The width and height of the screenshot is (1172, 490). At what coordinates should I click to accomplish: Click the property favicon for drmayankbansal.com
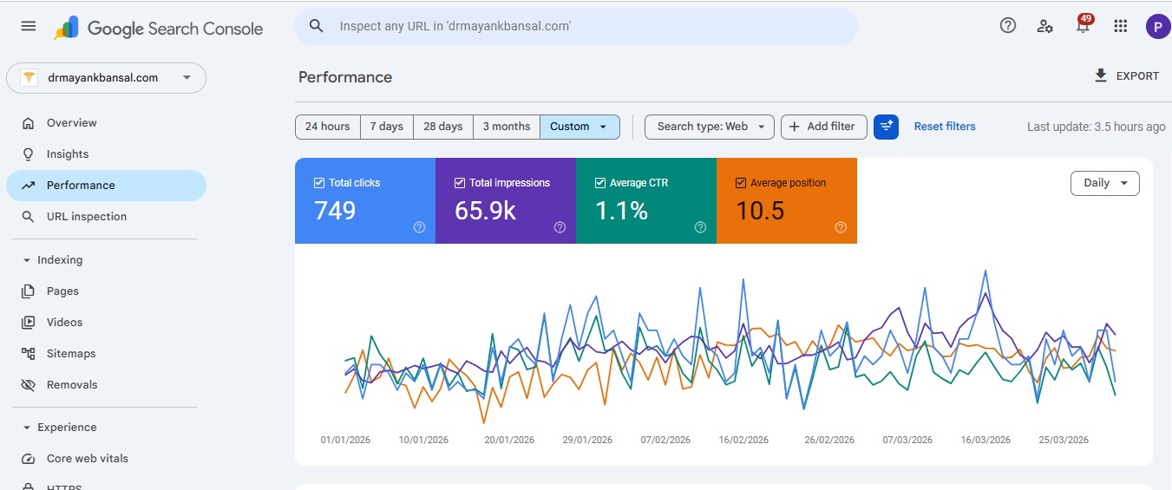pyautogui.click(x=29, y=78)
